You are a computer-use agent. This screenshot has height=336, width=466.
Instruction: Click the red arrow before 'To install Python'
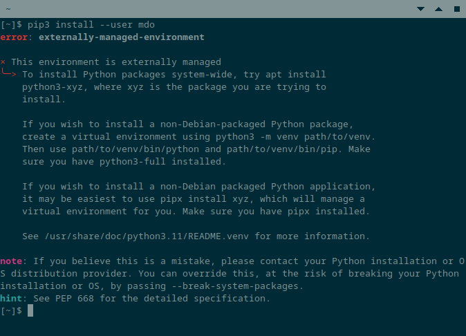coord(8,73)
